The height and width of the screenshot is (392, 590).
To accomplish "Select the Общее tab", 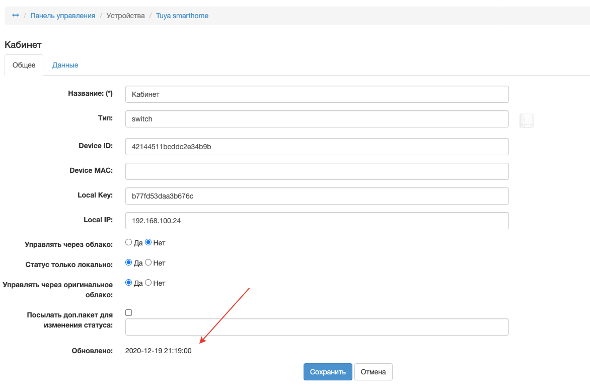I will point(24,65).
